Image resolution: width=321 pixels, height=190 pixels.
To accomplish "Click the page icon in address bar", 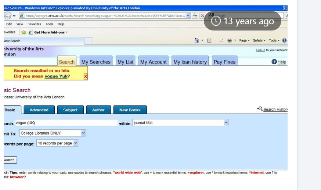I will [x=22, y=16].
